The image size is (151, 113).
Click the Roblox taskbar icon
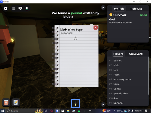[57, 111]
